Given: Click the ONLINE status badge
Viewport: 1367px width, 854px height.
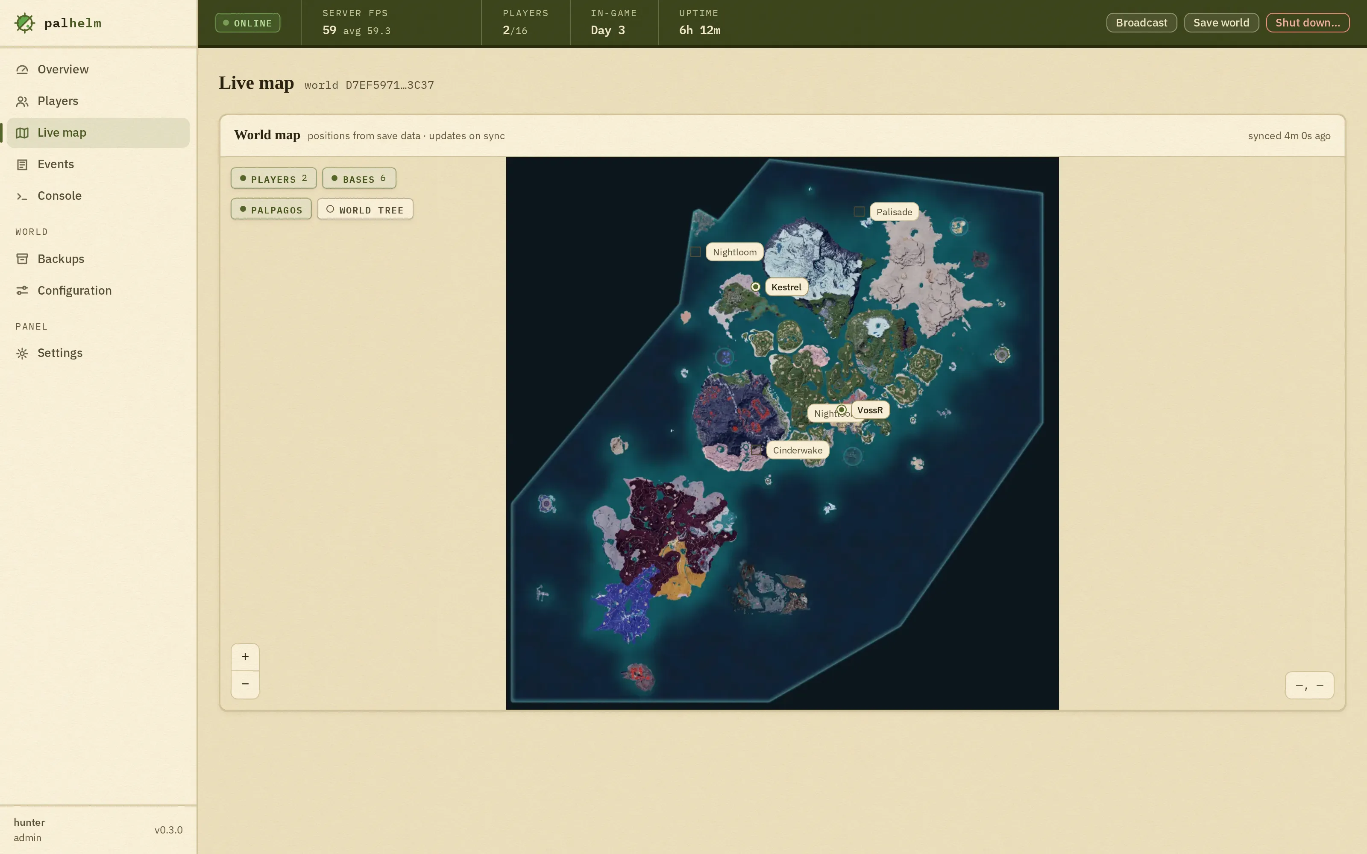Looking at the screenshot, I should (x=247, y=23).
